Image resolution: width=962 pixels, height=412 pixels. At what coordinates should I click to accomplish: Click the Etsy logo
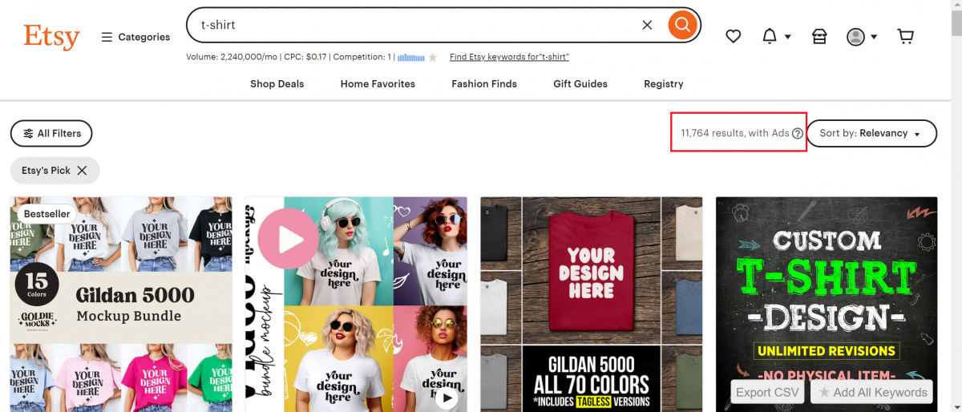pyautogui.click(x=51, y=37)
